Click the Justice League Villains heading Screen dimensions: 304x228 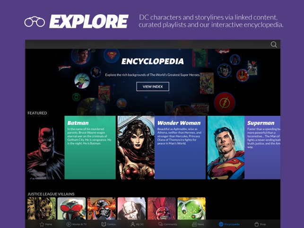pyautogui.click(x=51, y=194)
